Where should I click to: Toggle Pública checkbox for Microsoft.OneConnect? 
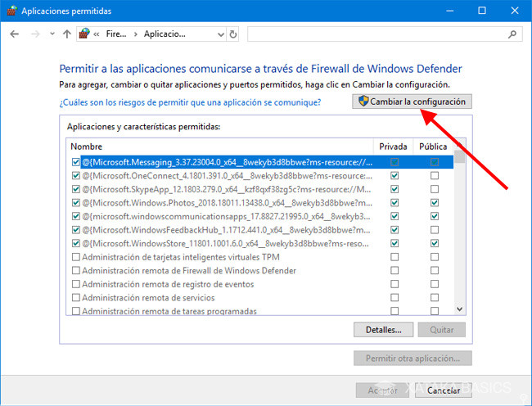435,176
